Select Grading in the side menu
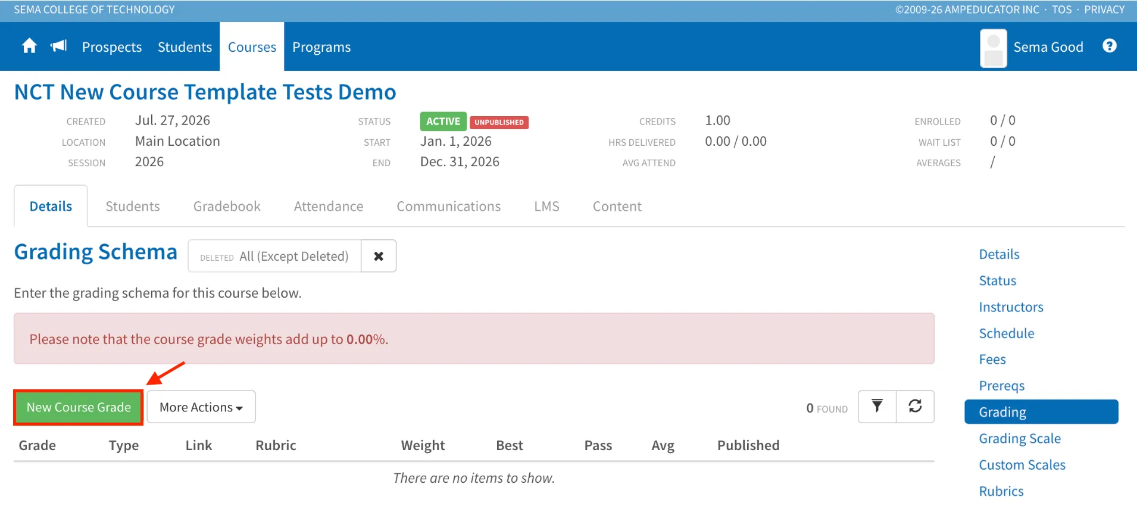The height and width of the screenshot is (506, 1137). [1041, 412]
